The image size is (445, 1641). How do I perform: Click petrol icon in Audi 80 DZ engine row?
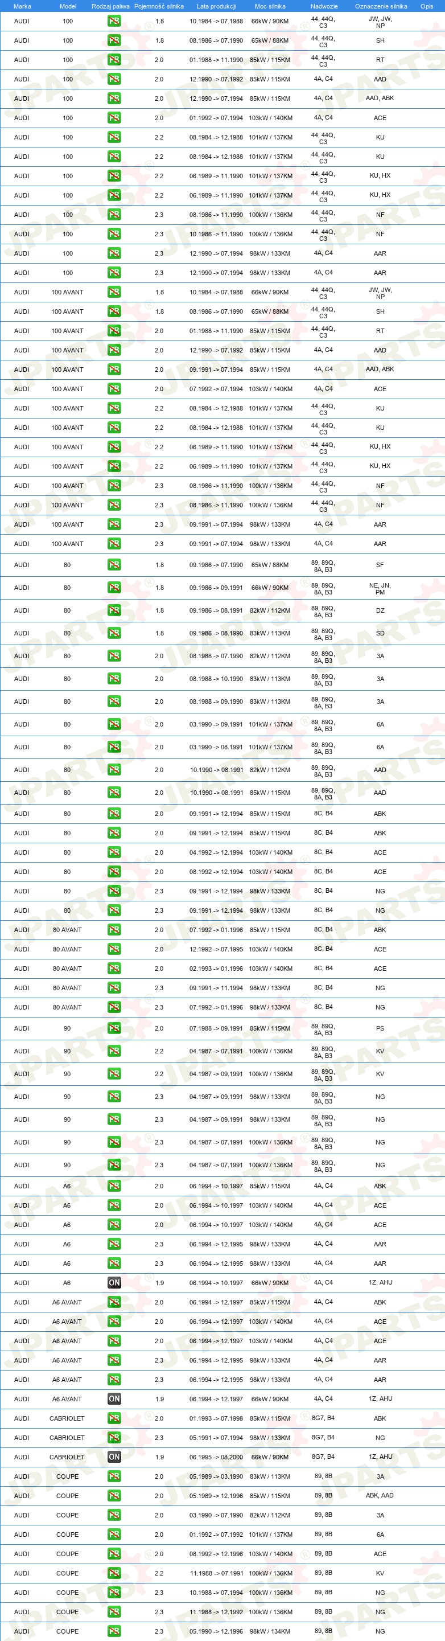(x=114, y=610)
